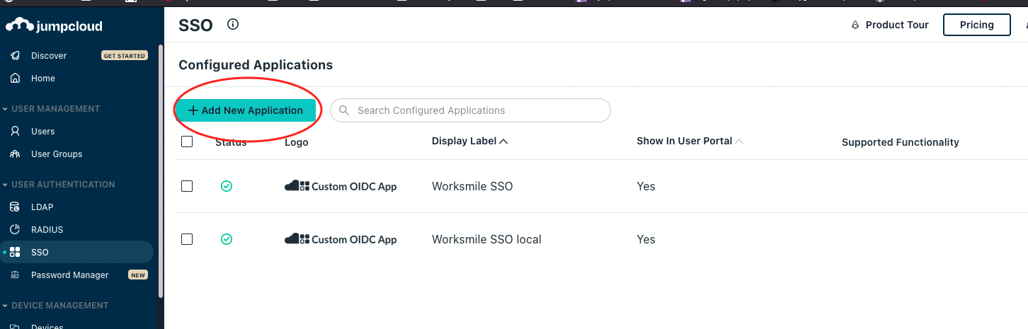Click the Pricing button
Image resolution: width=1028 pixels, height=329 pixels.
977,25
